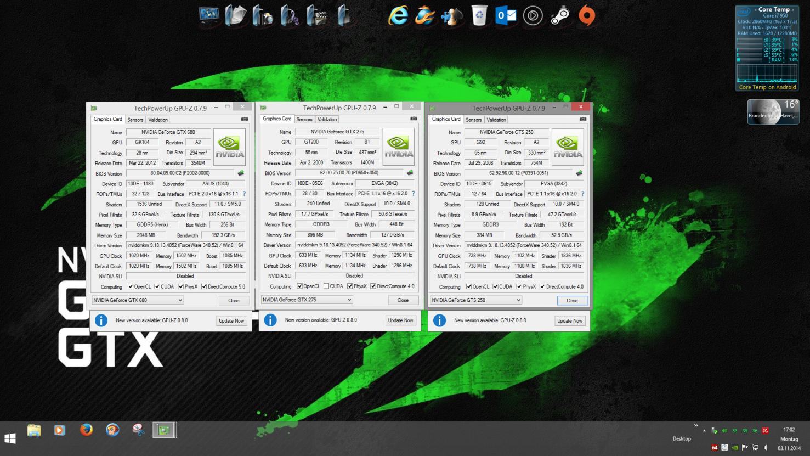This screenshot has width=810, height=456.
Task: Toggle PhysX checkbox in the GTX 680 window
Action: [x=180, y=286]
